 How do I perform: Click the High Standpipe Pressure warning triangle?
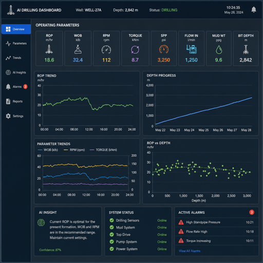point(181,222)
